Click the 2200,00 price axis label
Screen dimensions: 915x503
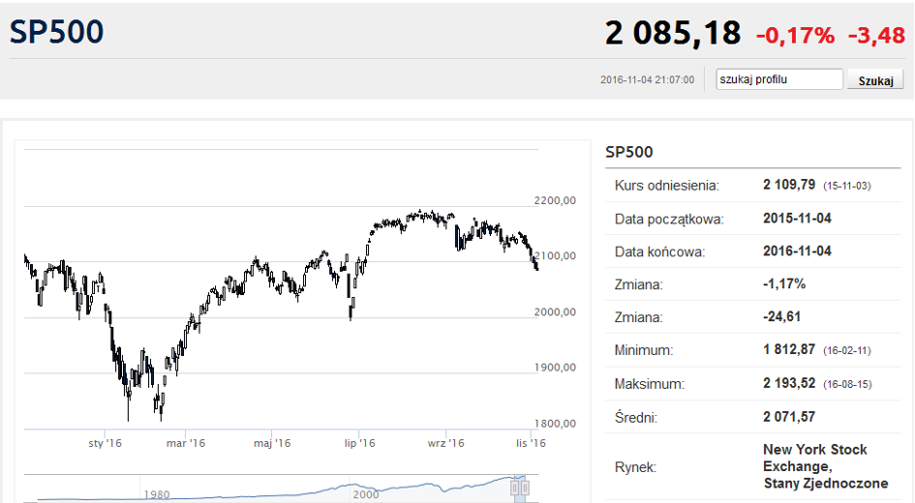pos(555,200)
